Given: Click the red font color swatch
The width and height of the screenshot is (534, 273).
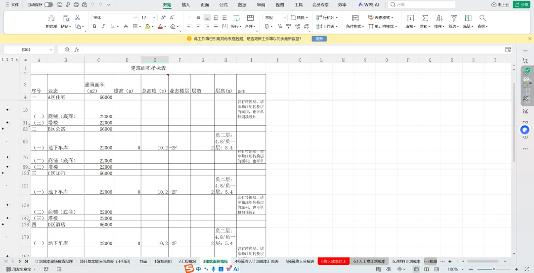Looking at the screenshot, I should click(160, 26).
